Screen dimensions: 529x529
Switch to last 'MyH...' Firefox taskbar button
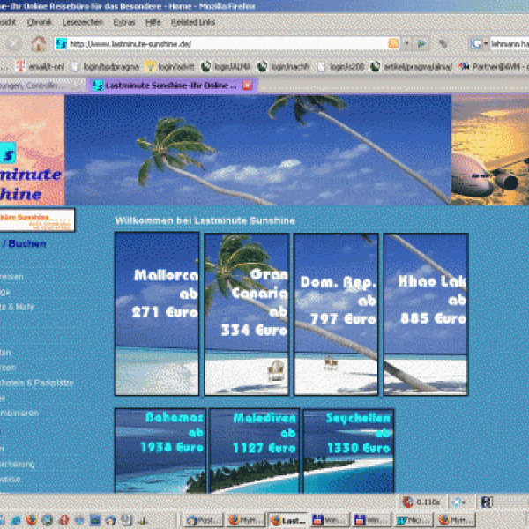pyautogui.click(x=456, y=520)
